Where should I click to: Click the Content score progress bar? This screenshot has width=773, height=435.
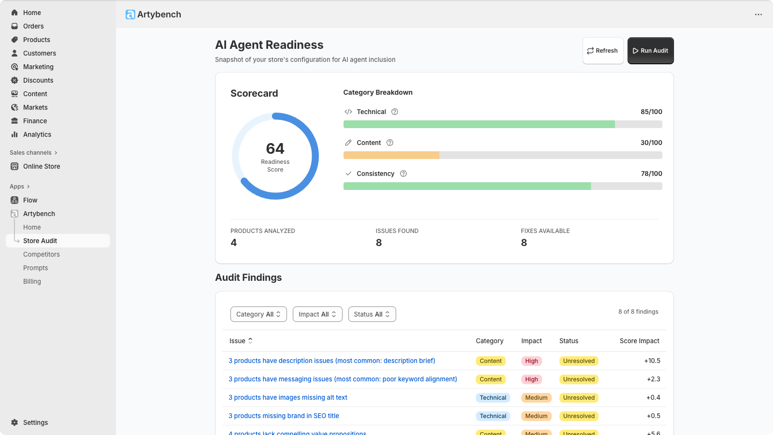pos(502,155)
